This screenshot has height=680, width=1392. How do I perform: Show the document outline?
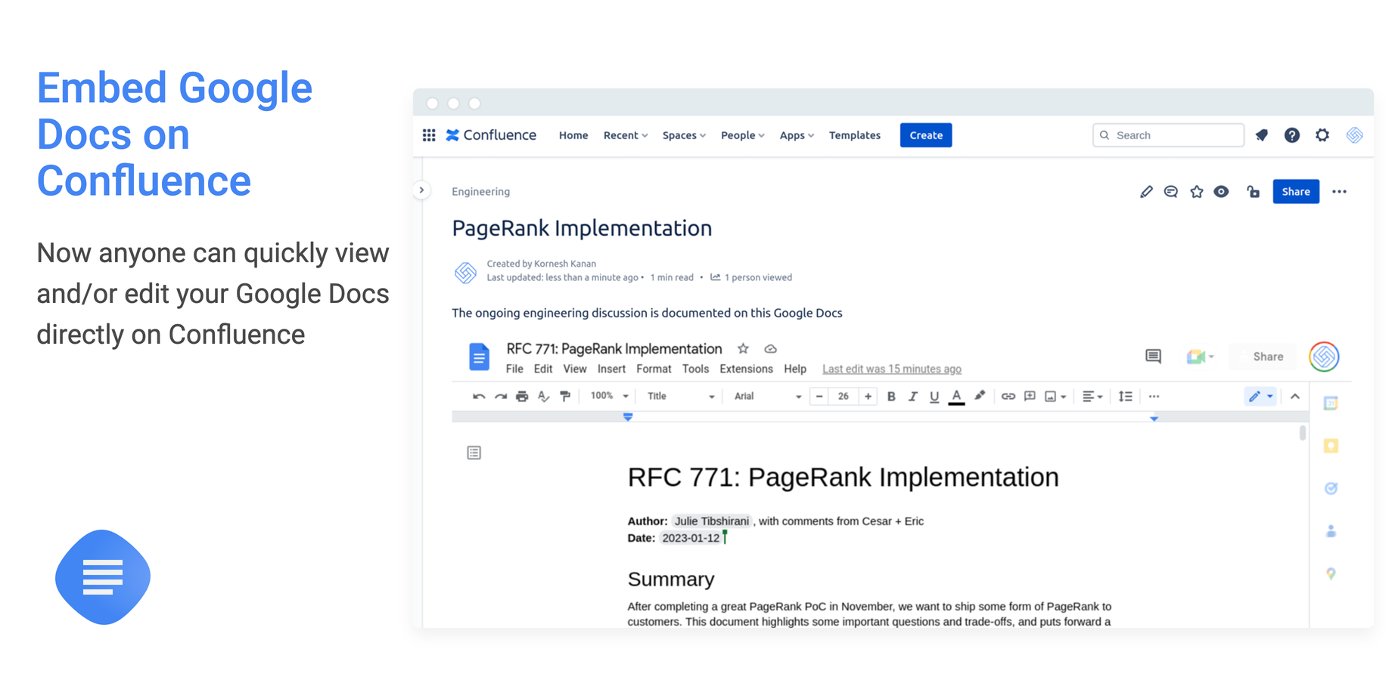pos(474,453)
